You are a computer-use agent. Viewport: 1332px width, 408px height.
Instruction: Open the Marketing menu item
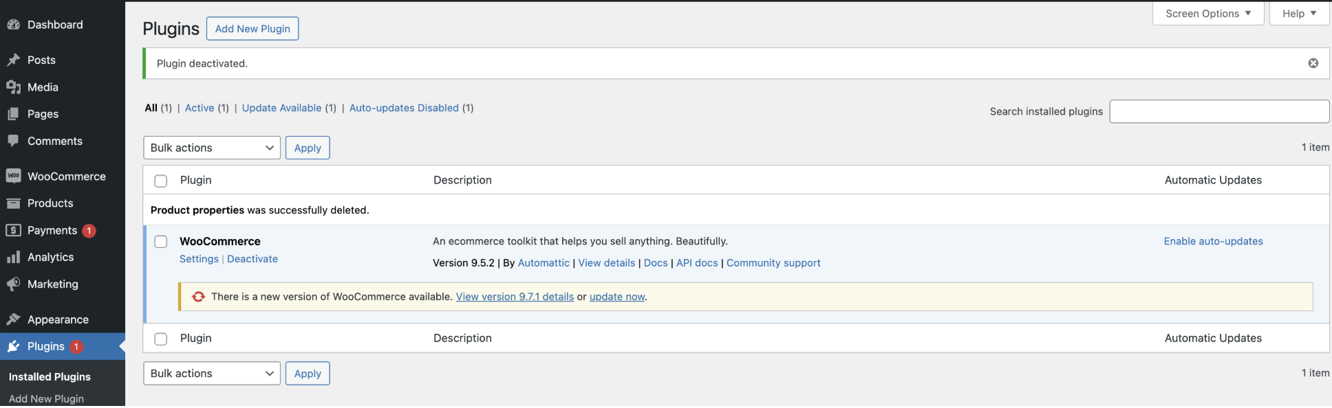coord(53,284)
